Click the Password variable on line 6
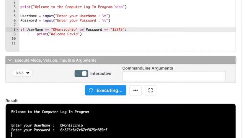 (x=28, y=20)
